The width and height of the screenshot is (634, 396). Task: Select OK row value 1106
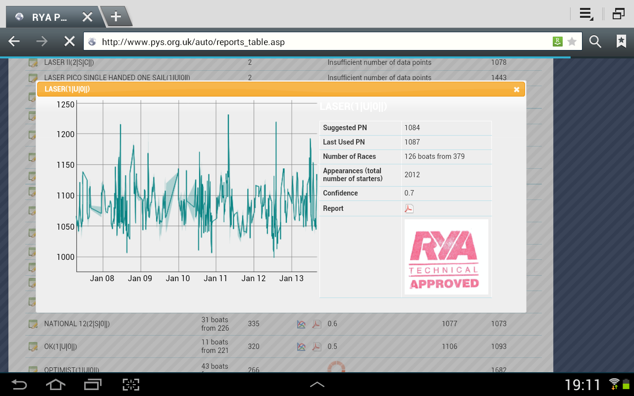click(x=450, y=346)
